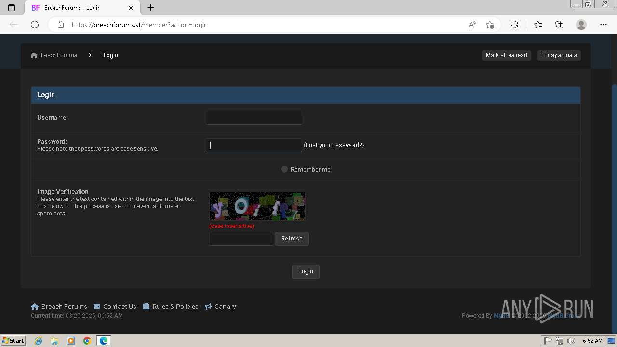
Task: Focus the Password field
Action: pyautogui.click(x=254, y=145)
